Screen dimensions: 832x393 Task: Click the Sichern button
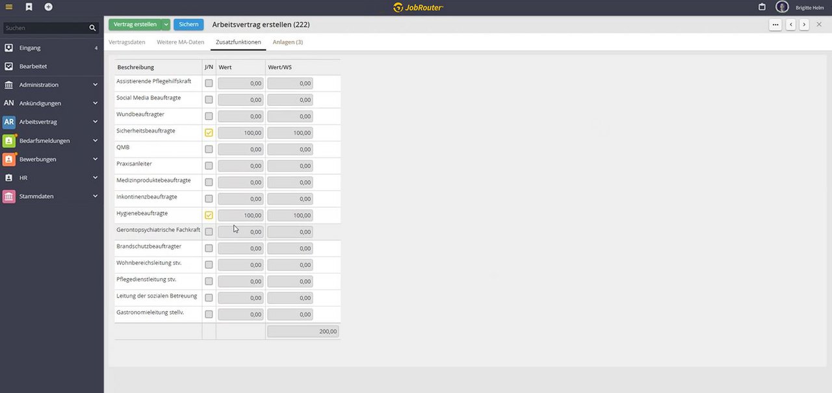[x=188, y=25]
